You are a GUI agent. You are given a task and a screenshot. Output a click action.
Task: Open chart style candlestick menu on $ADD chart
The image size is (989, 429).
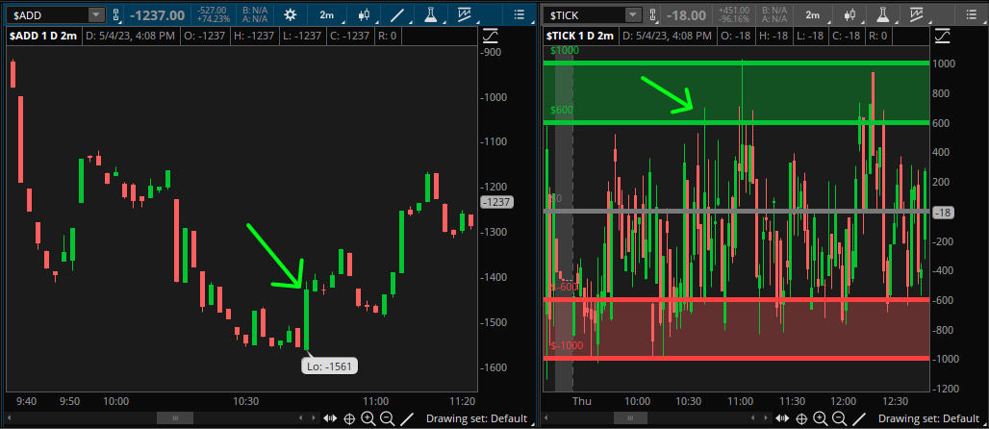[x=364, y=15]
